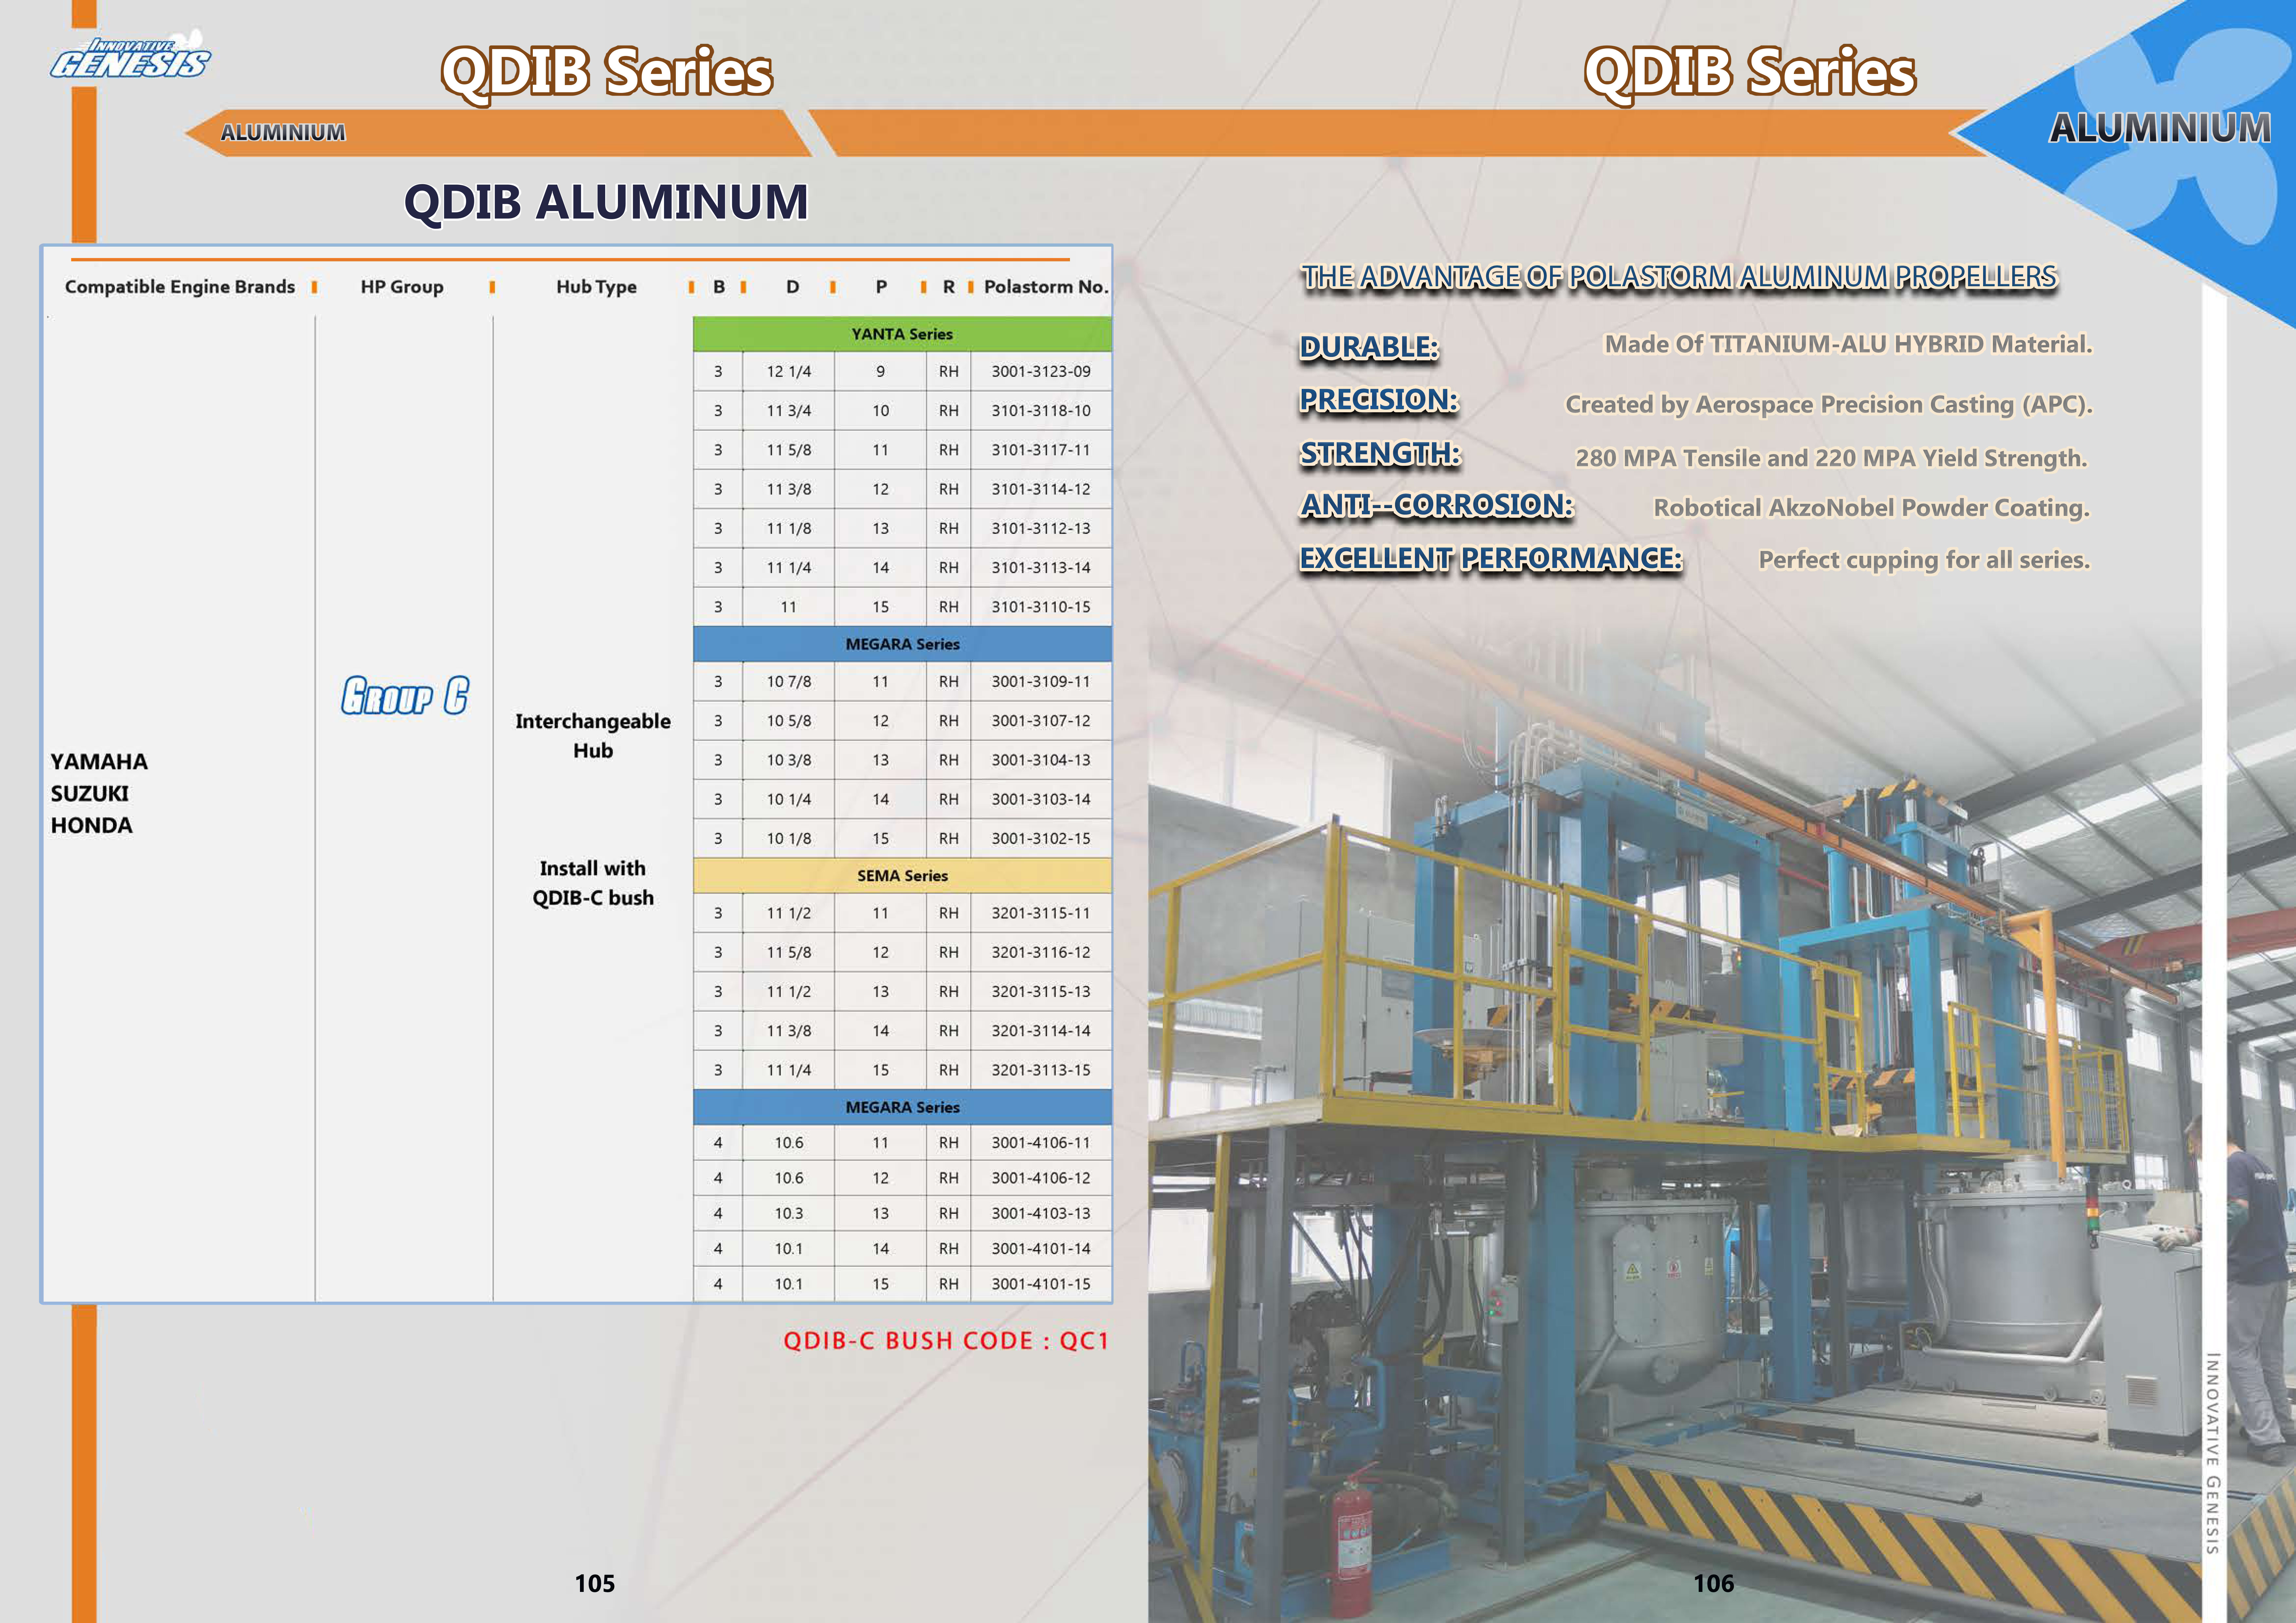2296x1623 pixels.
Task: Click part number 3101-3110-15
Action: [x=1041, y=607]
